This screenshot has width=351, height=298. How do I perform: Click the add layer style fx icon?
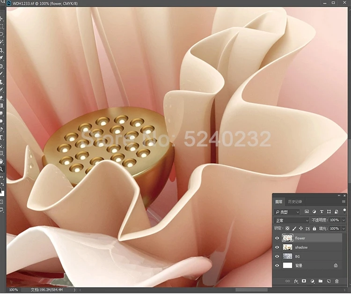(x=296, y=281)
